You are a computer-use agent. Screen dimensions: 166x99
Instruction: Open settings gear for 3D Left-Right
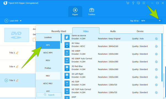[156, 77]
